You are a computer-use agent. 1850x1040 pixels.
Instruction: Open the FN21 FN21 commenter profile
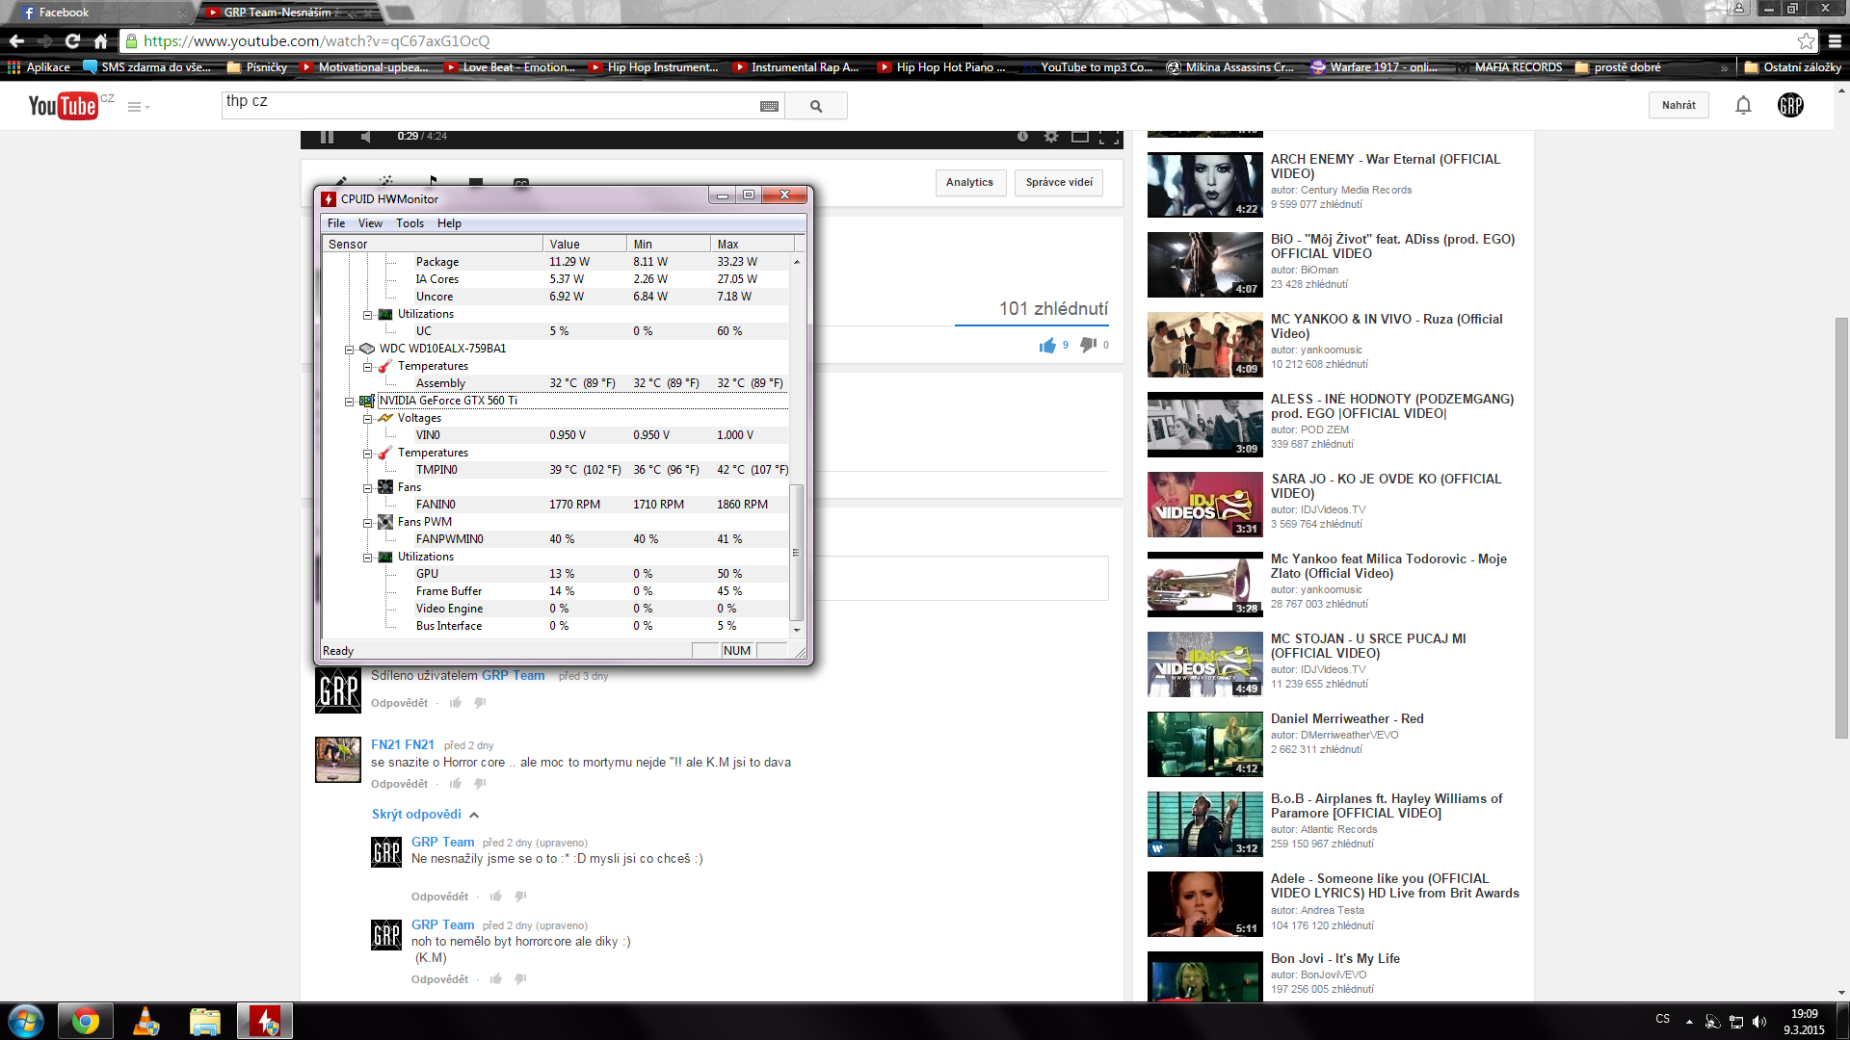click(x=402, y=744)
